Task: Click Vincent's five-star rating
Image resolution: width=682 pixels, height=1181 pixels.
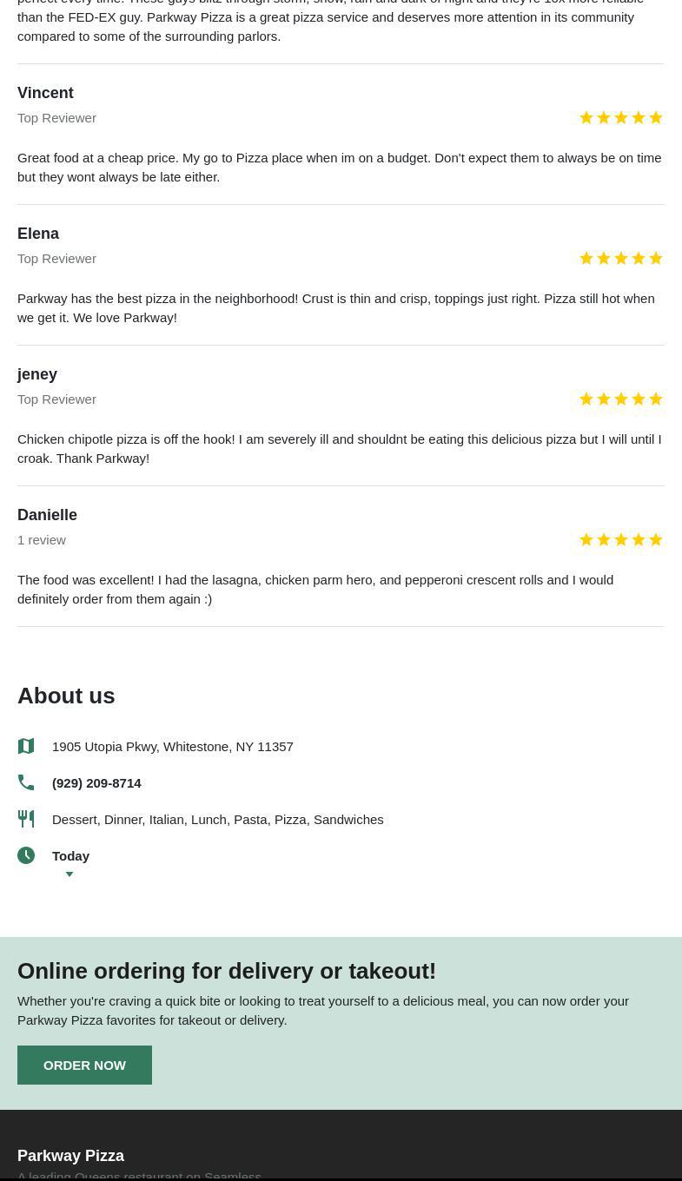Action: pyautogui.click(x=621, y=118)
